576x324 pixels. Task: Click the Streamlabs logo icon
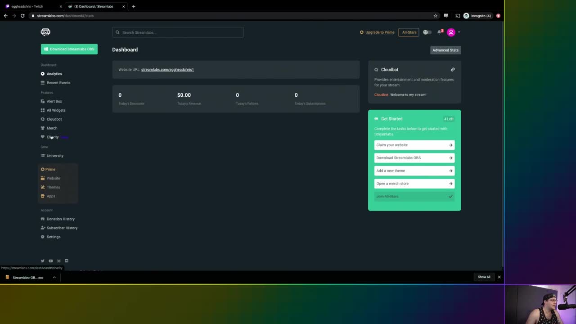click(x=45, y=32)
